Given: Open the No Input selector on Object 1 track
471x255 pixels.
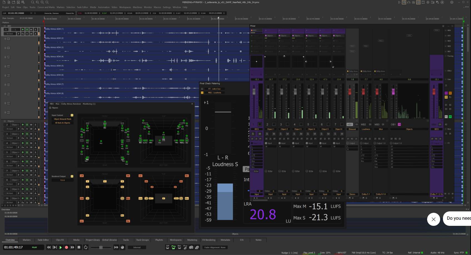Looking at the screenshot, I should [x=10, y=129].
